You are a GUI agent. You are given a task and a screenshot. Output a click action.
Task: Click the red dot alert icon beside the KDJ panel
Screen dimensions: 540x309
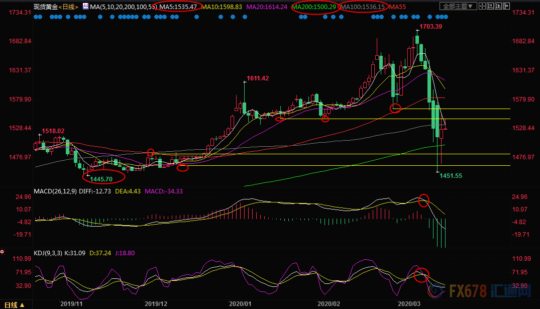point(3,251)
